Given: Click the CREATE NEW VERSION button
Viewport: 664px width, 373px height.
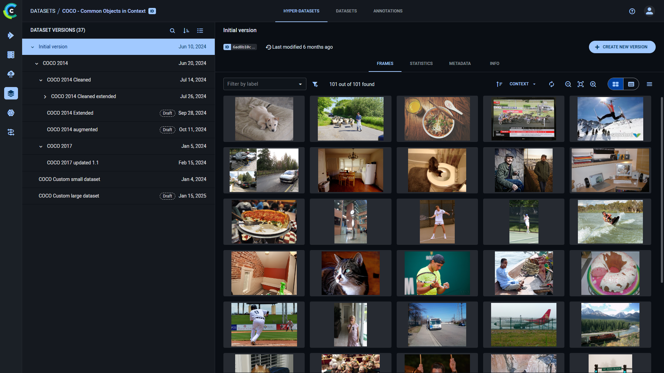Looking at the screenshot, I should (x=621, y=47).
